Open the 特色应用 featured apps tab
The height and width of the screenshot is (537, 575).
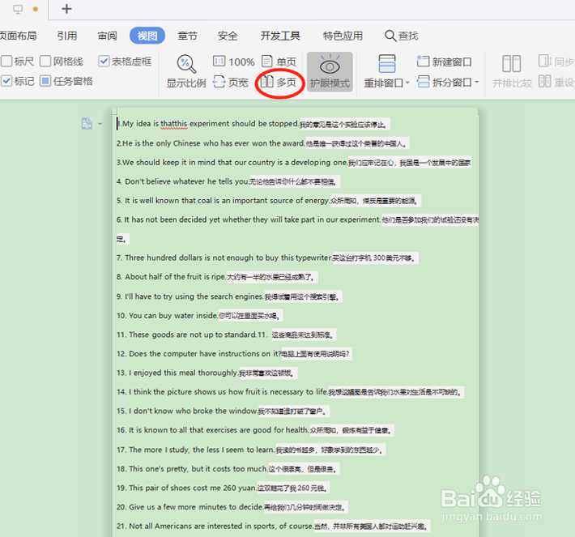click(x=343, y=36)
